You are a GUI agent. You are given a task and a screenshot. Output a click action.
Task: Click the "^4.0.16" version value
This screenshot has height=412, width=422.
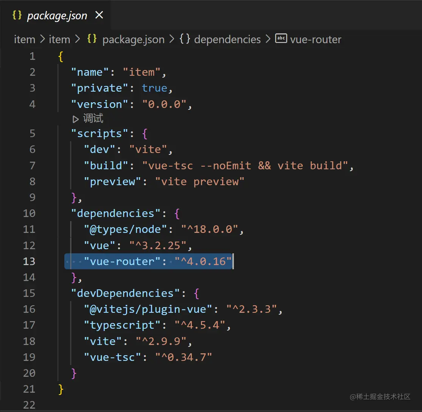click(203, 261)
